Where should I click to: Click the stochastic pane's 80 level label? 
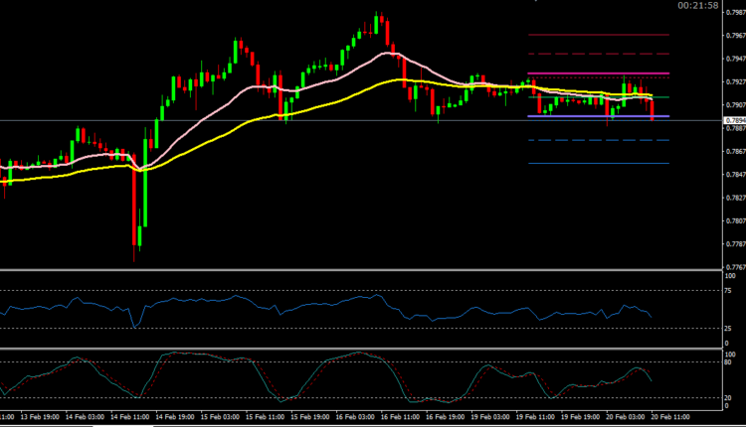pos(732,363)
